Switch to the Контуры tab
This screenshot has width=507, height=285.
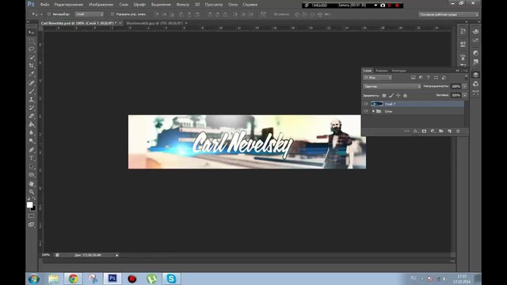[x=398, y=70]
